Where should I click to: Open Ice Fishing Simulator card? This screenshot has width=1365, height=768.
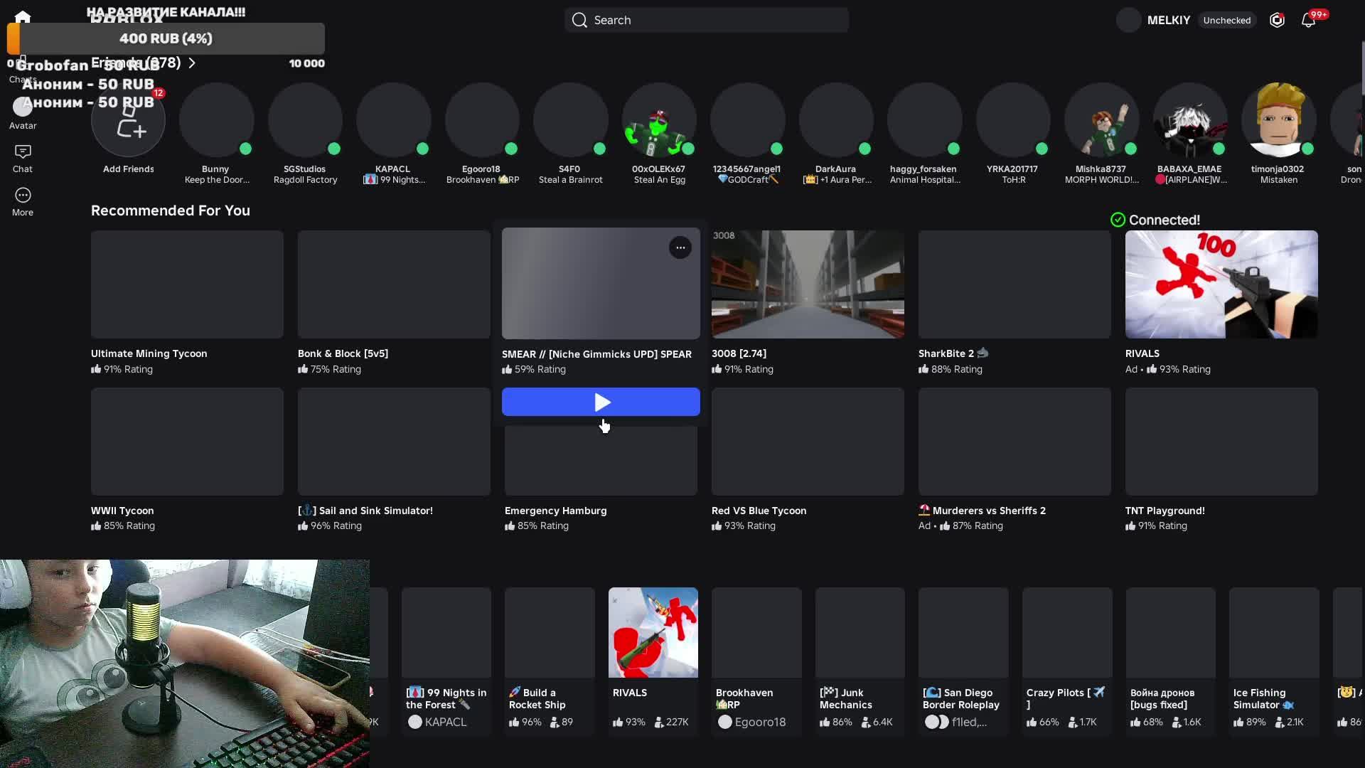[1274, 661]
